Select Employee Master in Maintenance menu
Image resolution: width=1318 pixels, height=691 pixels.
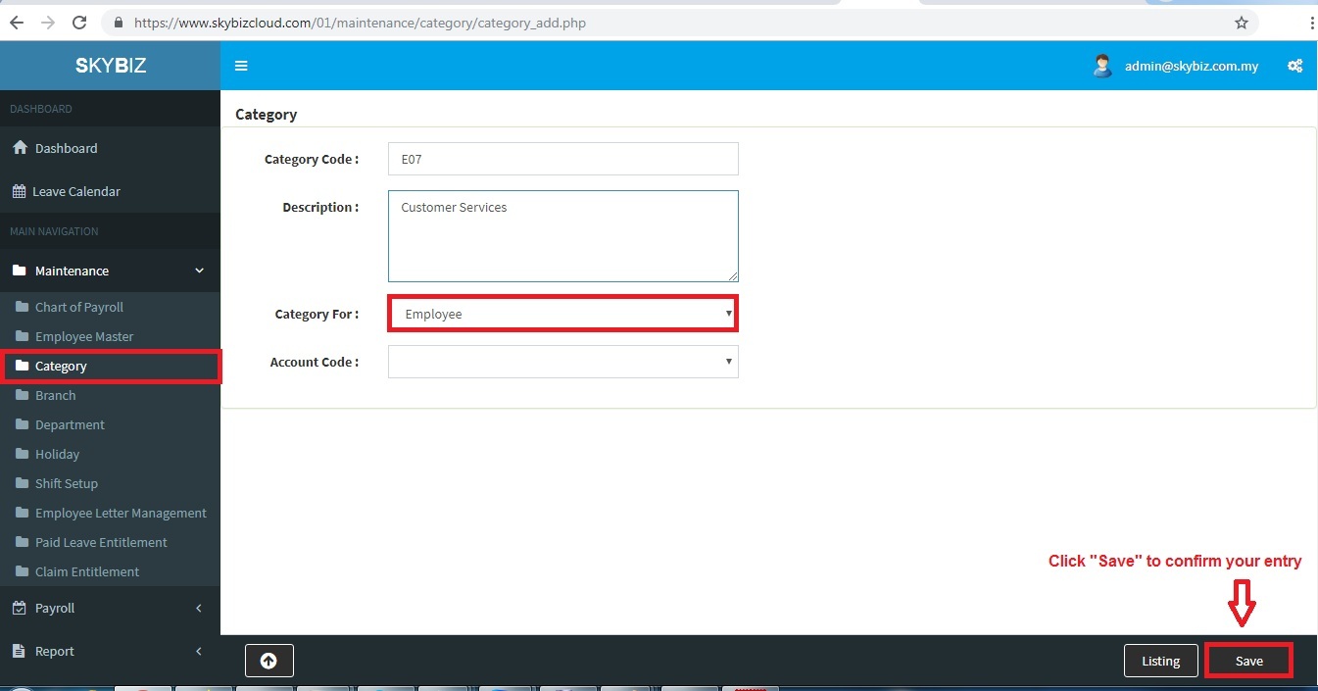(x=83, y=336)
